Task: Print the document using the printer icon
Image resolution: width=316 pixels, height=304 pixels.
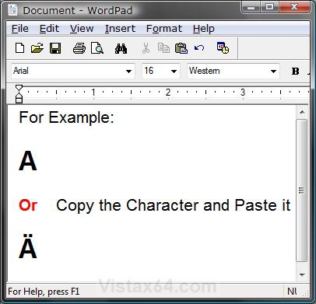Action: point(79,48)
